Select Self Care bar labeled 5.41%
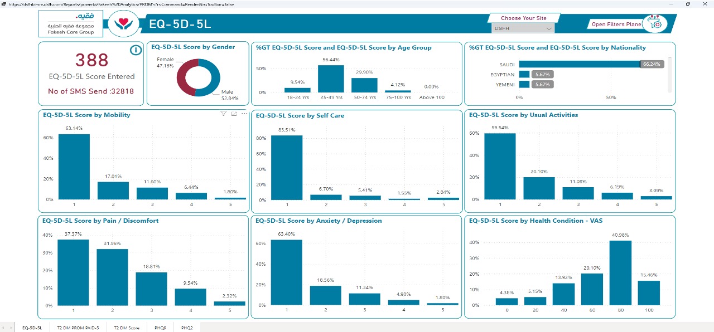Viewport: 714px width, 332px height. (365, 197)
